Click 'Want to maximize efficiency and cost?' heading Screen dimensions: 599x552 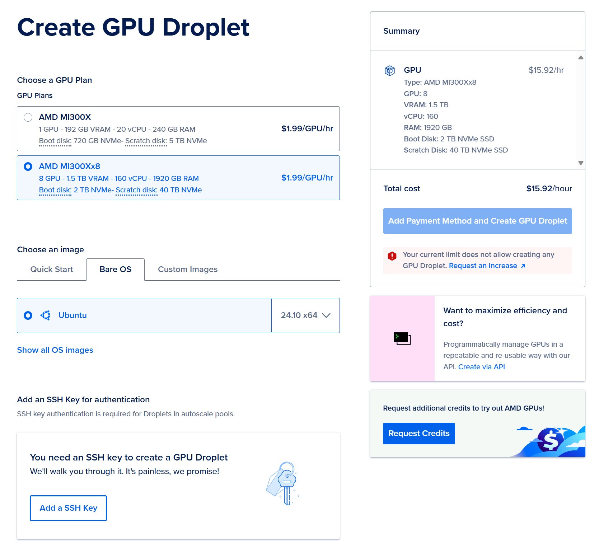[x=505, y=317]
